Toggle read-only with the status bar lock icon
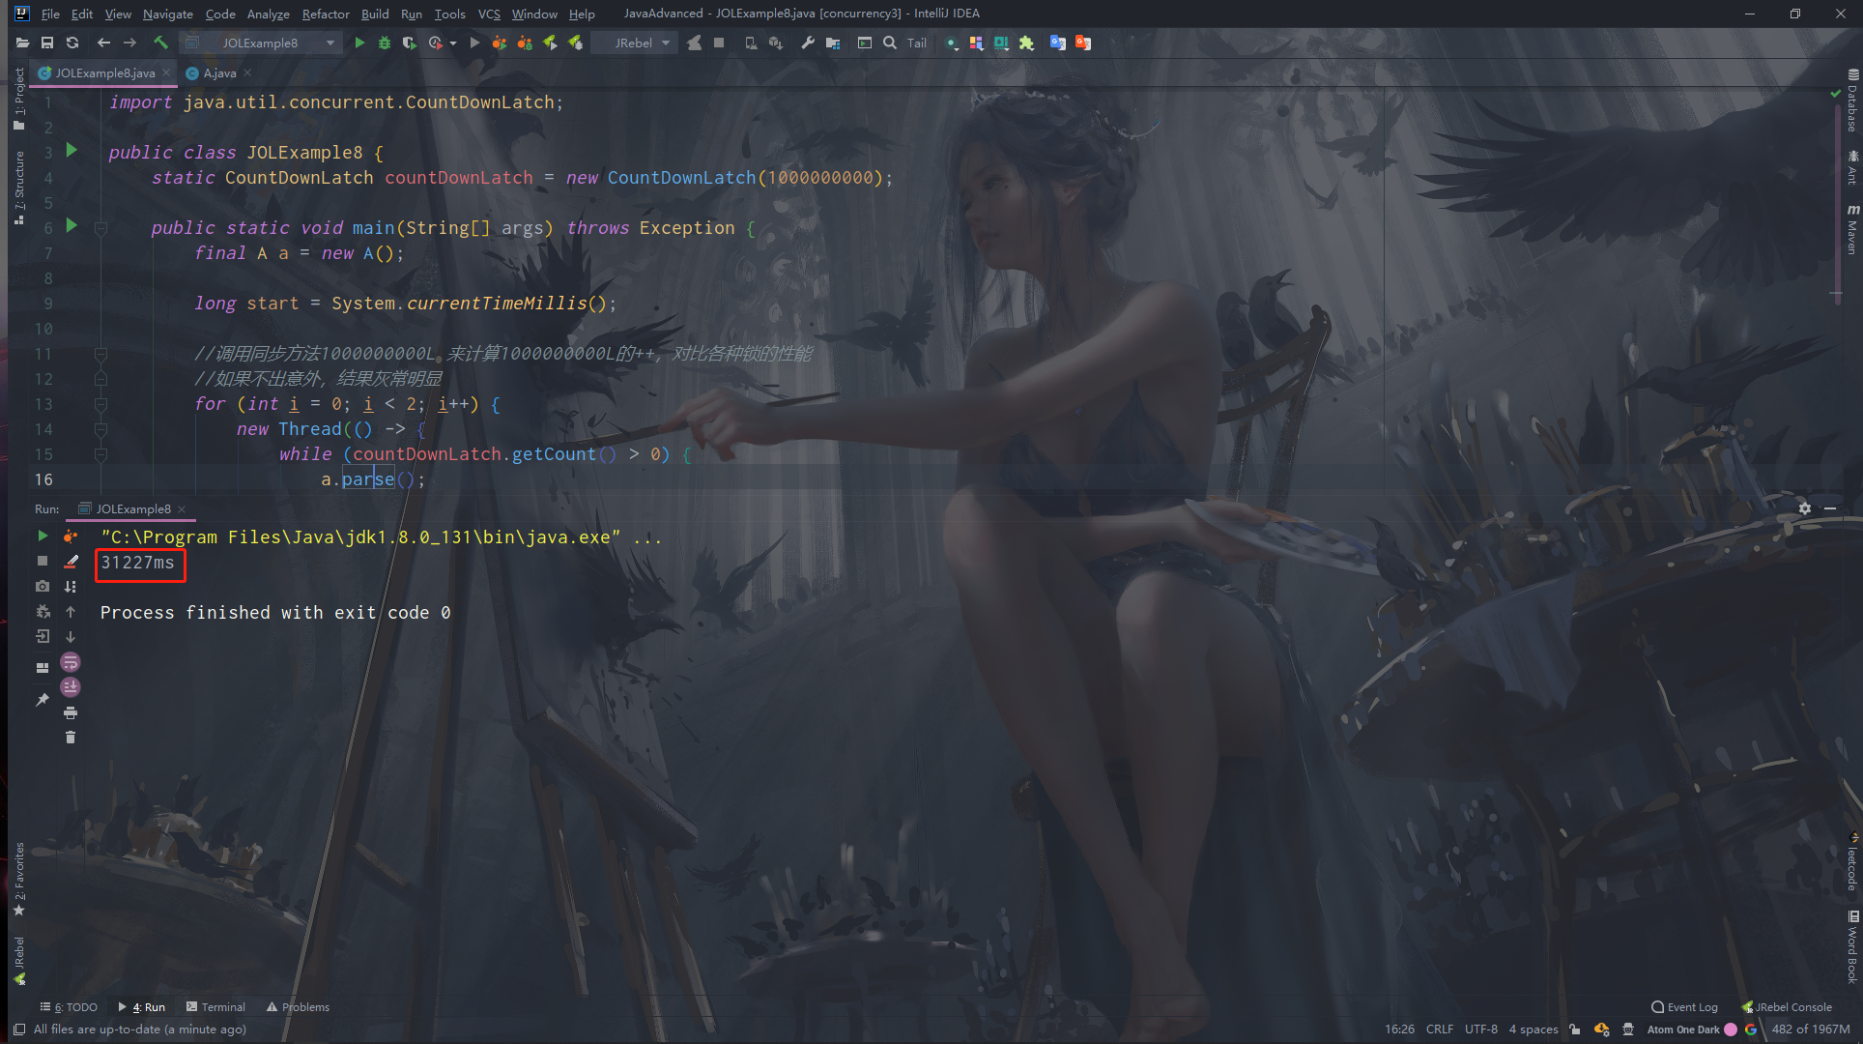The height and width of the screenshot is (1044, 1863). [1575, 1029]
